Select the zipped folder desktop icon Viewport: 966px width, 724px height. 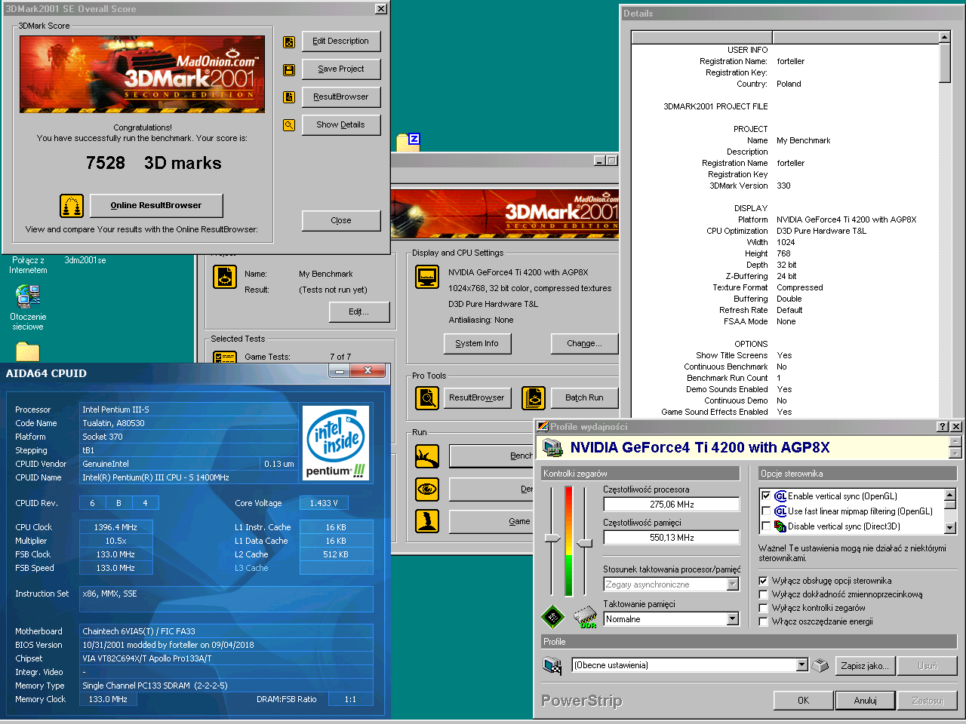(408, 143)
